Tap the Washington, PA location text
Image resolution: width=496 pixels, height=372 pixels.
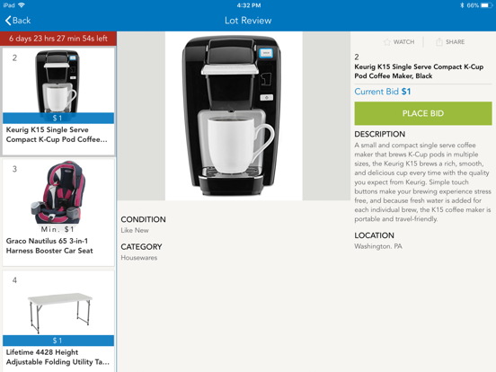pos(378,246)
